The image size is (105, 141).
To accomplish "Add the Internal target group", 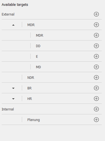I will pyautogui.click(x=96, y=109).
